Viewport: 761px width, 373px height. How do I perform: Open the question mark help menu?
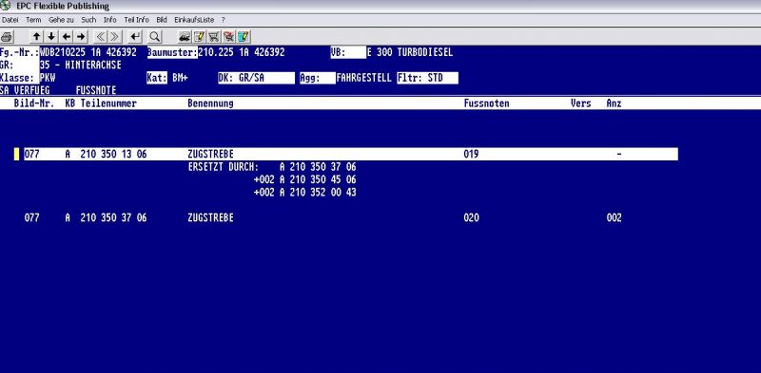224,20
